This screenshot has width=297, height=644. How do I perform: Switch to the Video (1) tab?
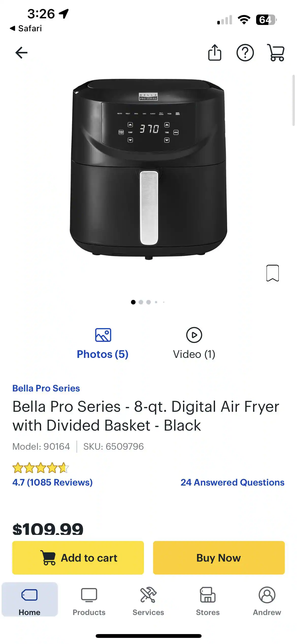pyautogui.click(x=194, y=343)
